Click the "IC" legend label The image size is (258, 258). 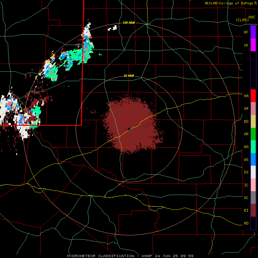[246, 185]
